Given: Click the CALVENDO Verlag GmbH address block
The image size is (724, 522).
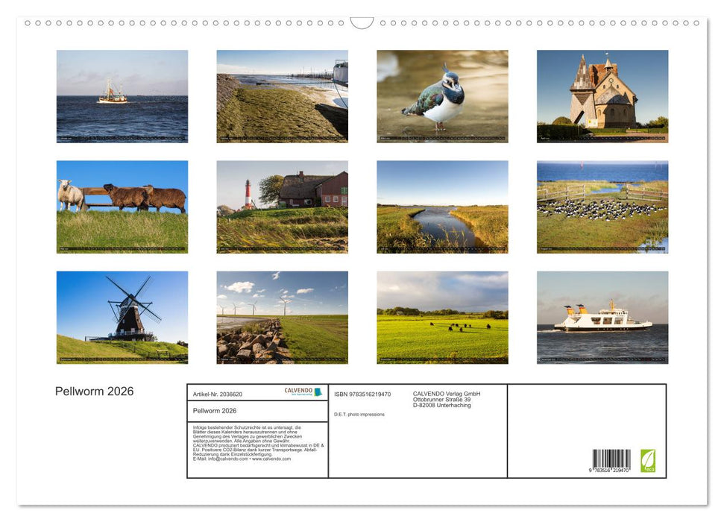Looking at the screenshot, I should (x=446, y=399).
